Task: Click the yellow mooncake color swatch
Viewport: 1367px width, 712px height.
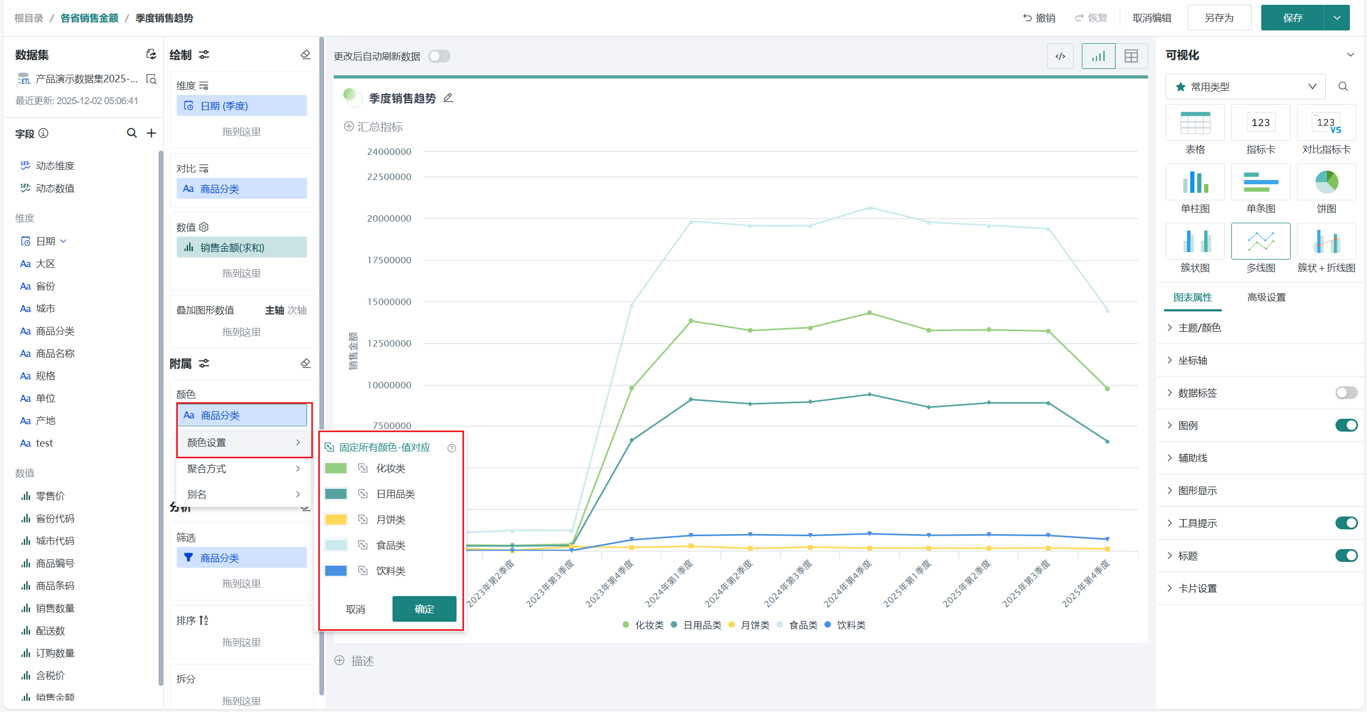Action: tap(336, 519)
